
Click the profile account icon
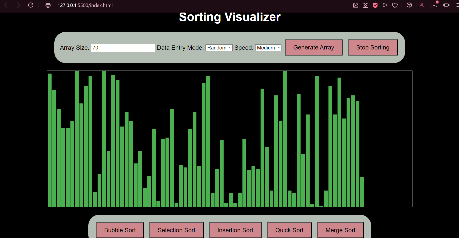(422, 5)
